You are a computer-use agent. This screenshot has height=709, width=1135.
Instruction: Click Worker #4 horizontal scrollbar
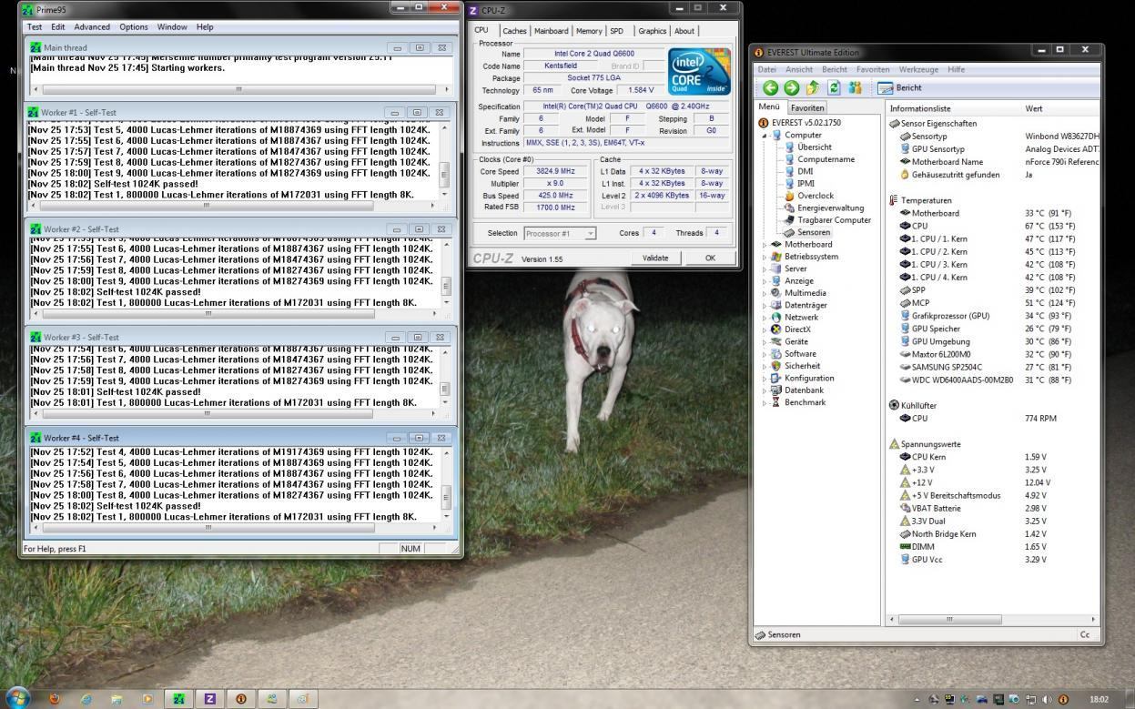pyautogui.click(x=235, y=527)
